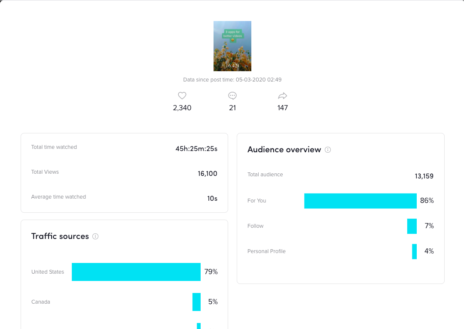This screenshot has width=464, height=329.
Task: Click the comments speech bubble icon
Action: (232, 96)
